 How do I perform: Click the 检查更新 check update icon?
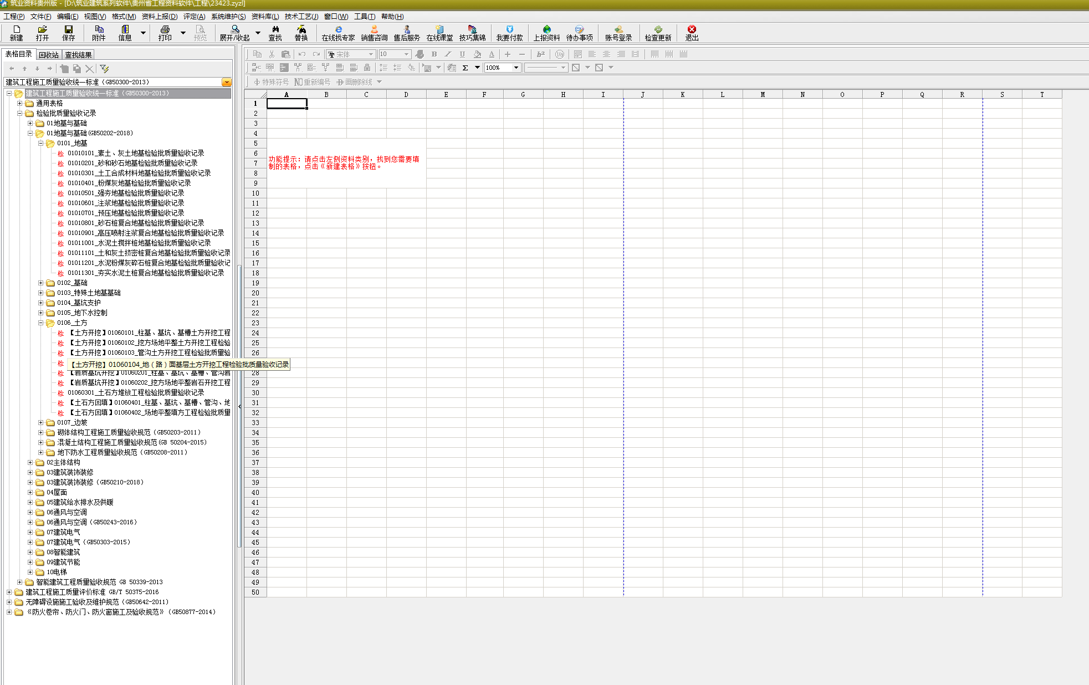658,33
